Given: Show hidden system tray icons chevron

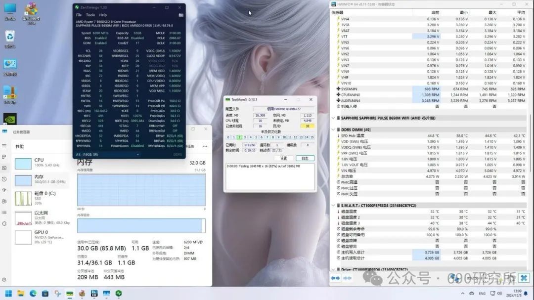Looking at the screenshot, I should click(x=462, y=293).
